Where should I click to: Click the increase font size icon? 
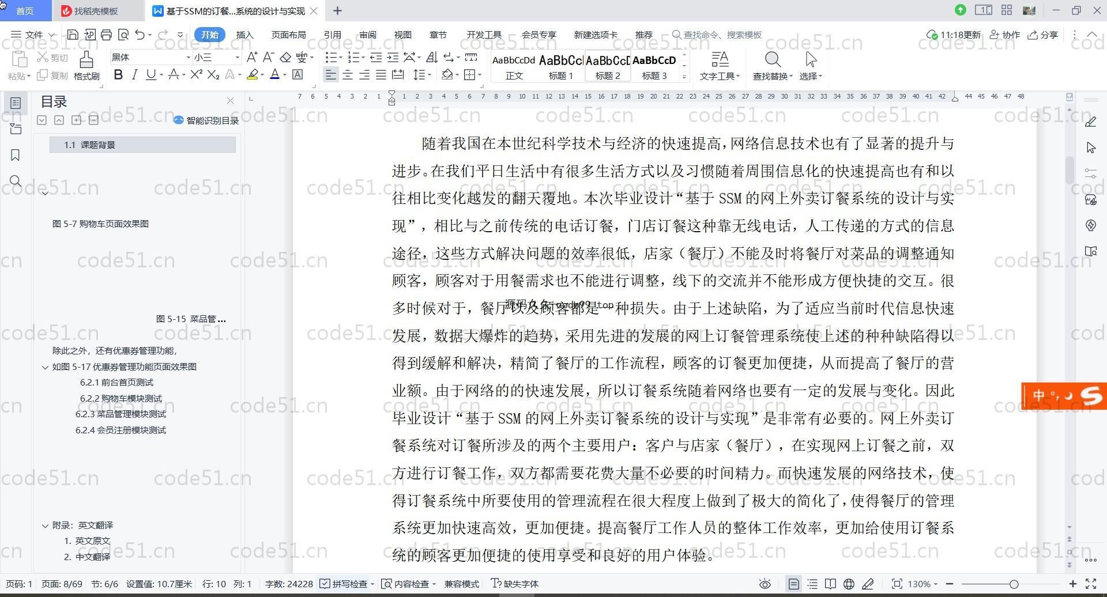pos(252,57)
